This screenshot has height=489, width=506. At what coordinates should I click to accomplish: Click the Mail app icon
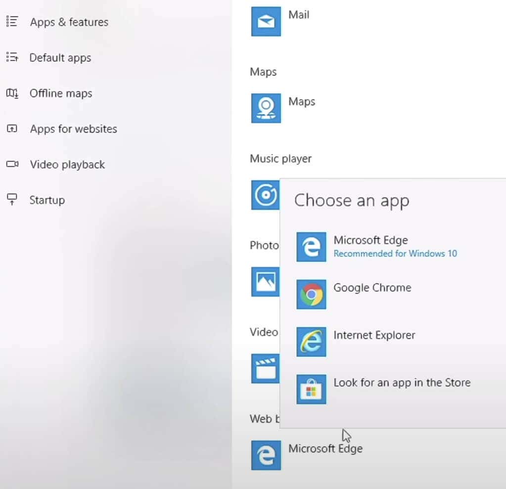266,21
